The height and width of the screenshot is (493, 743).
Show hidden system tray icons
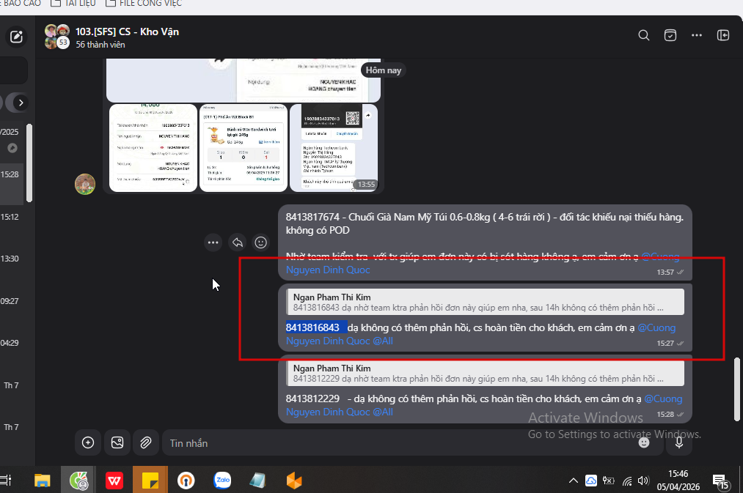click(574, 481)
